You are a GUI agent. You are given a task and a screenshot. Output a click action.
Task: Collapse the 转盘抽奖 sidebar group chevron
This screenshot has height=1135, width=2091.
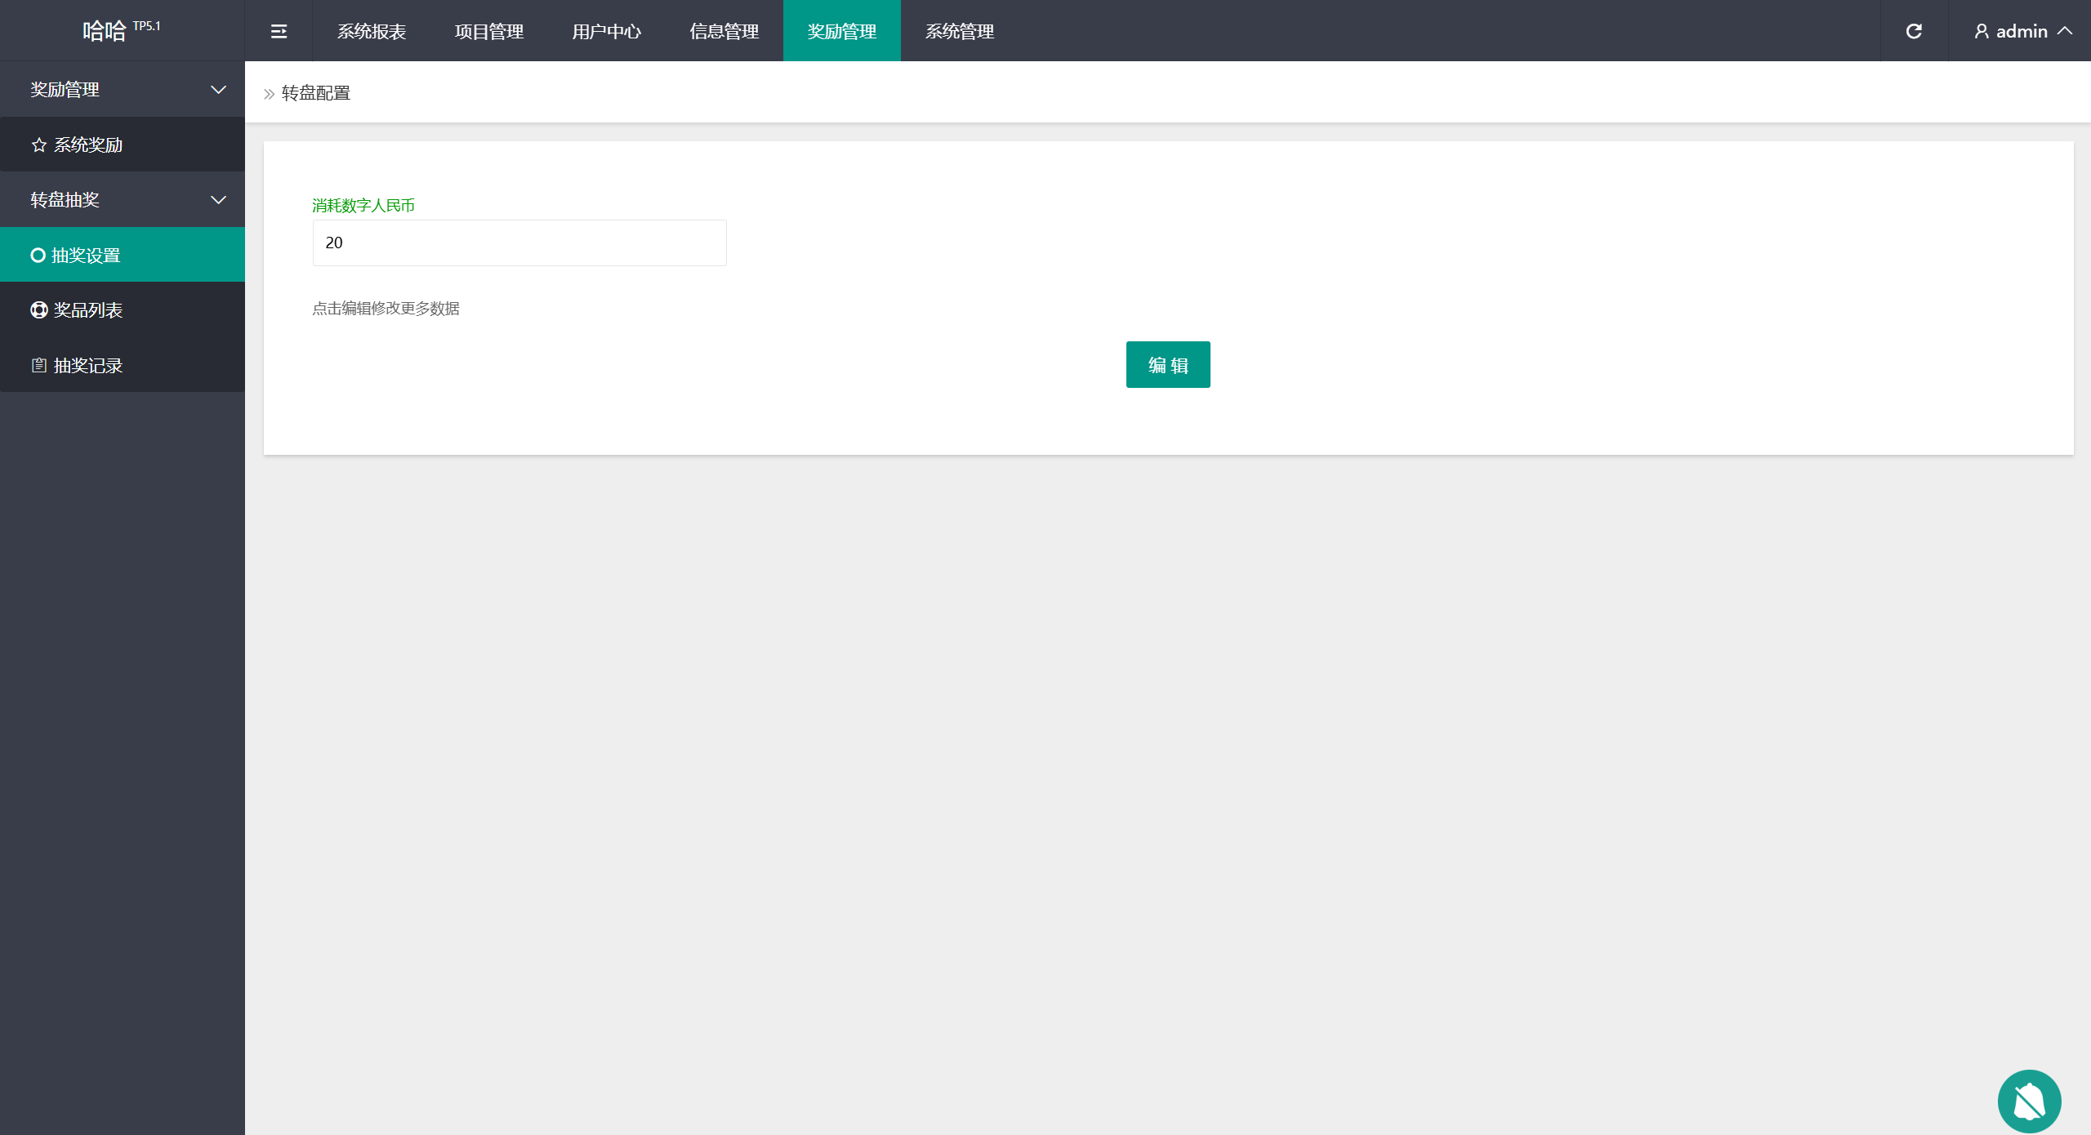218,200
